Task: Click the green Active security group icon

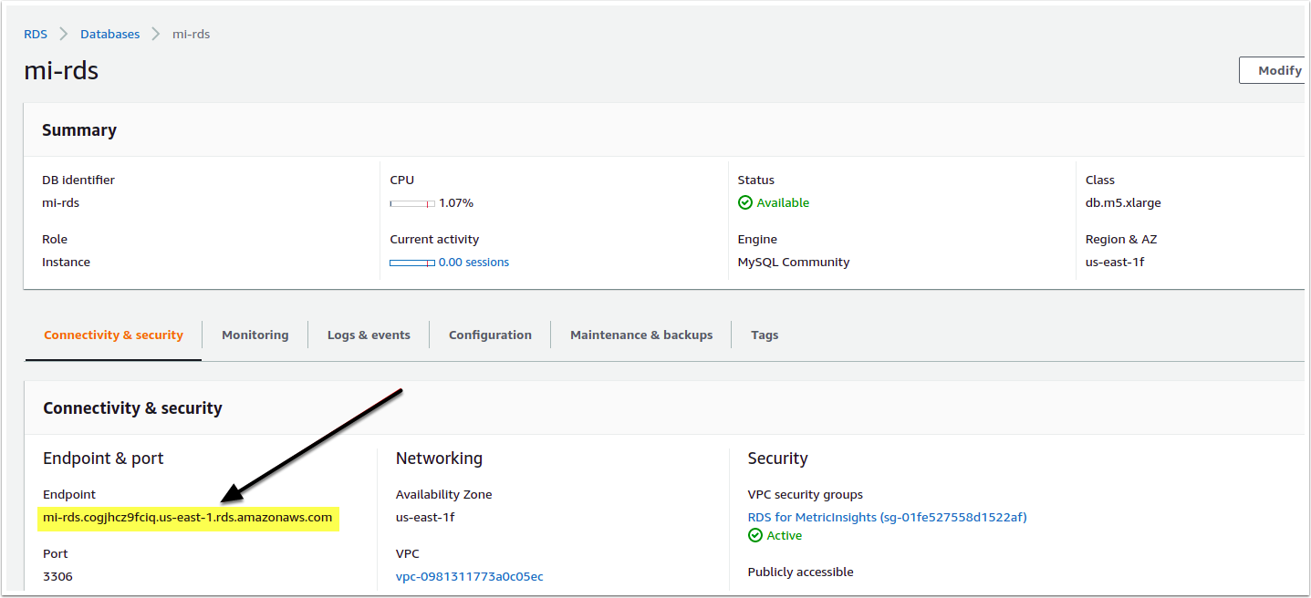Action: click(x=754, y=535)
